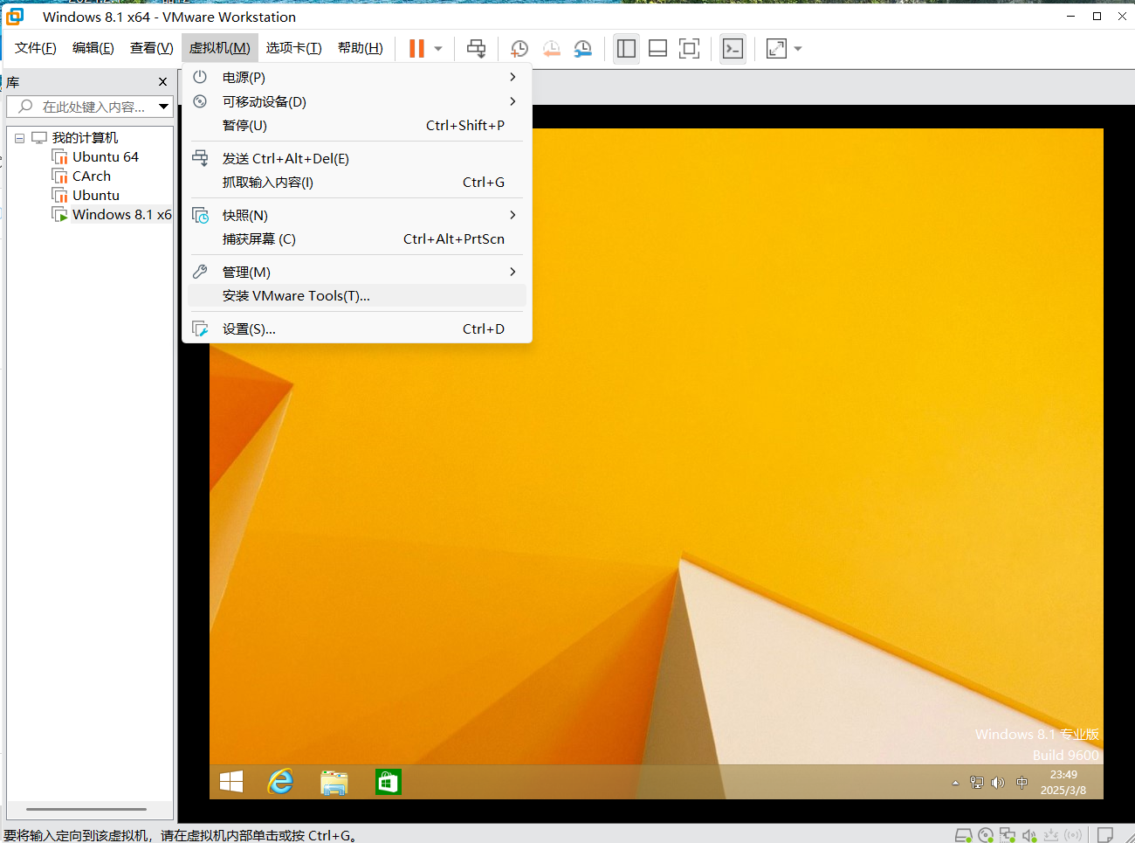Click the 中 input method tray icon
Viewport: 1135px width, 843px height.
tap(1021, 783)
